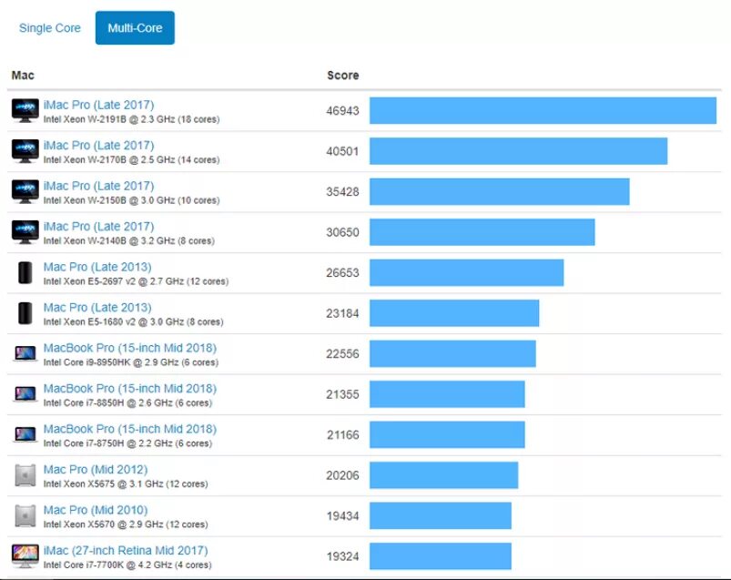Open Mac Pro (Late 2013) E5-2697 link
The height and width of the screenshot is (580, 731).
point(97,267)
